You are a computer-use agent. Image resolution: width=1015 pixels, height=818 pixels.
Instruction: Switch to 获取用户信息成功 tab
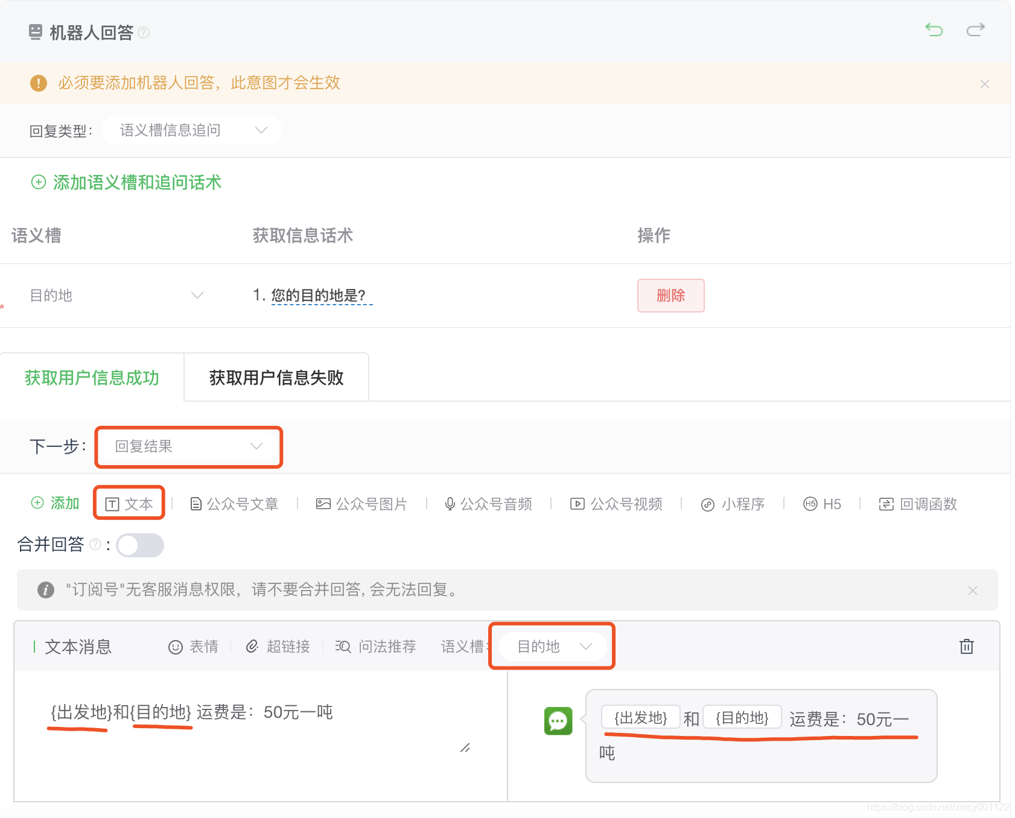pos(92,378)
